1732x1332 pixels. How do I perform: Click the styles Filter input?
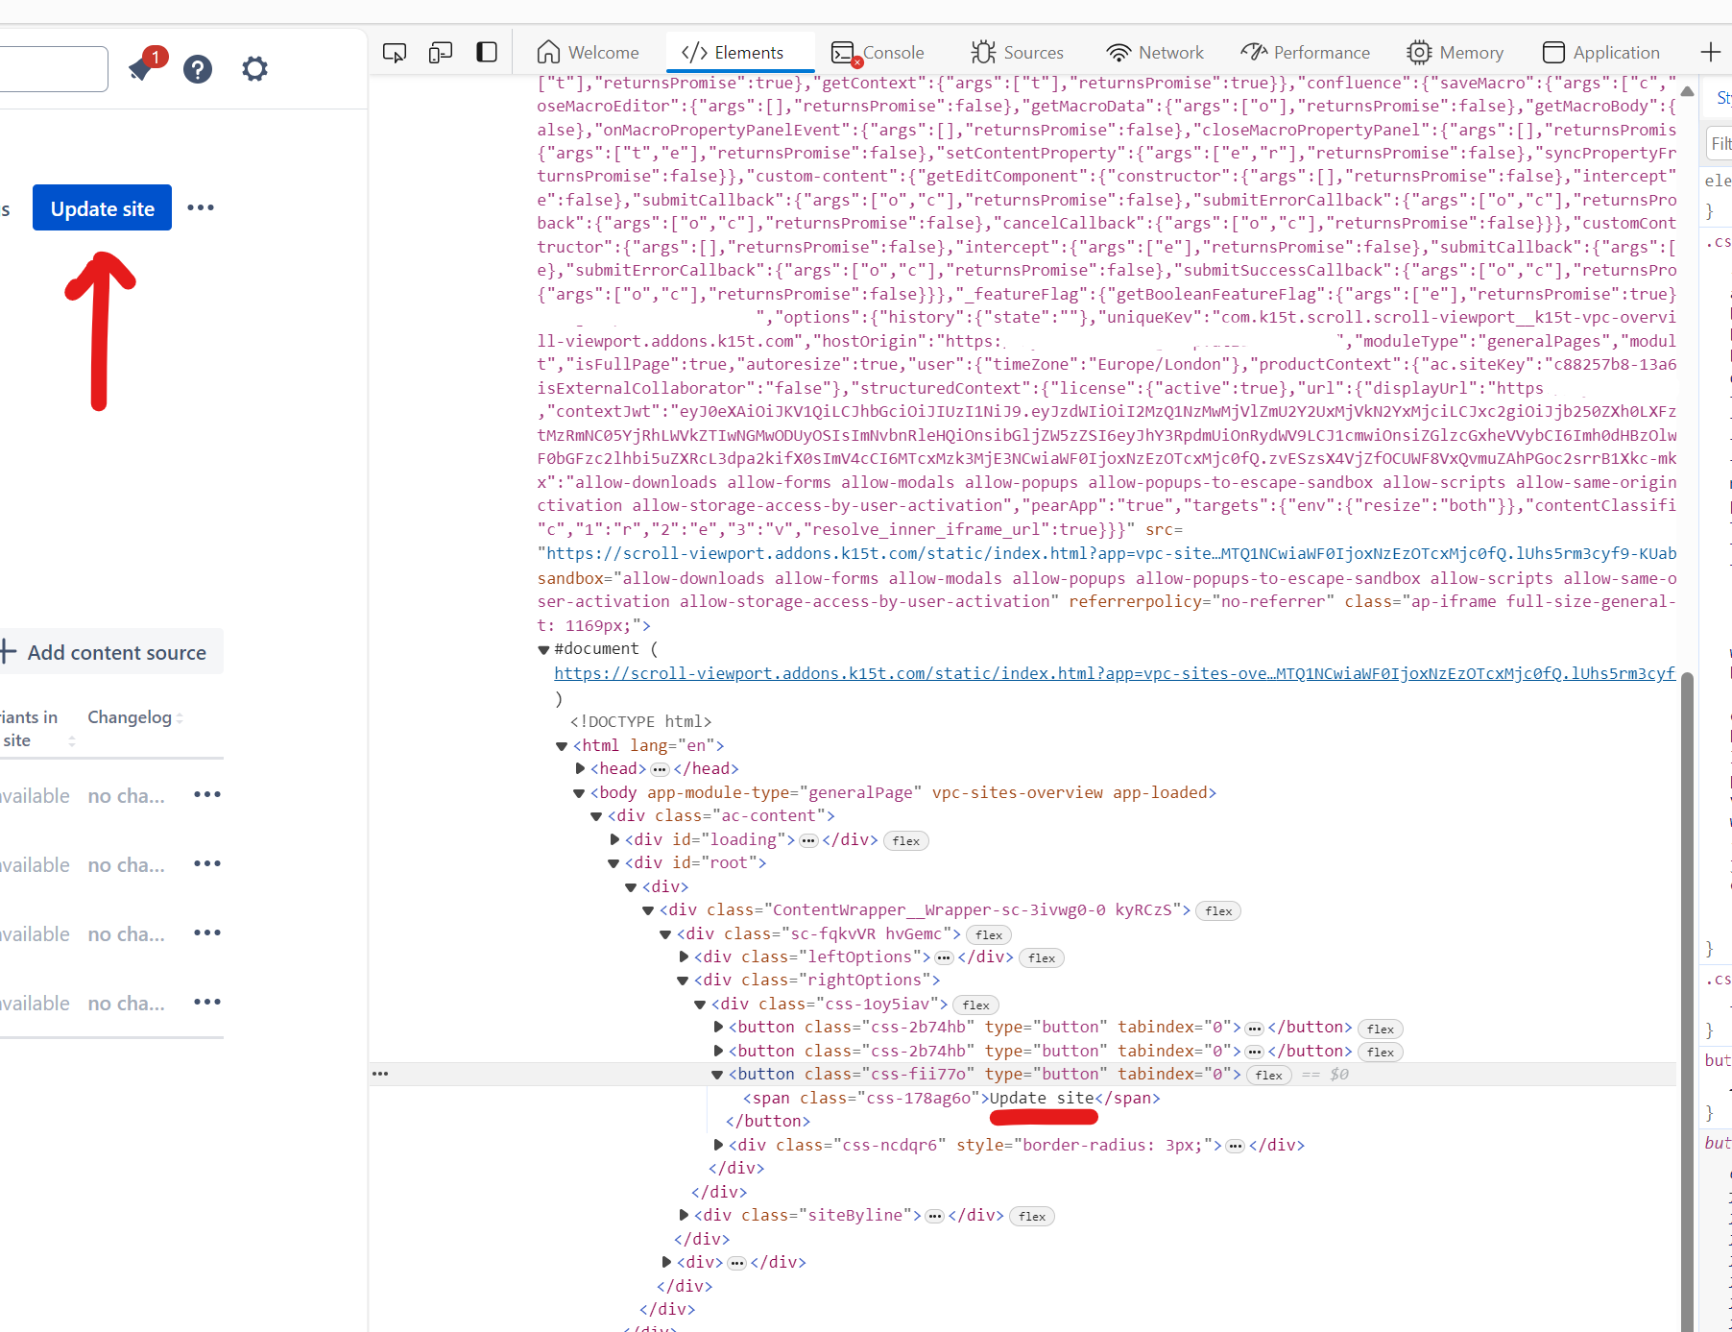(1719, 144)
